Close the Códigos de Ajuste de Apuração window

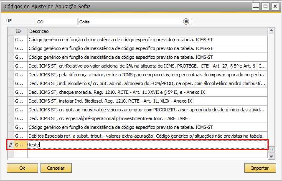pos(275,7)
